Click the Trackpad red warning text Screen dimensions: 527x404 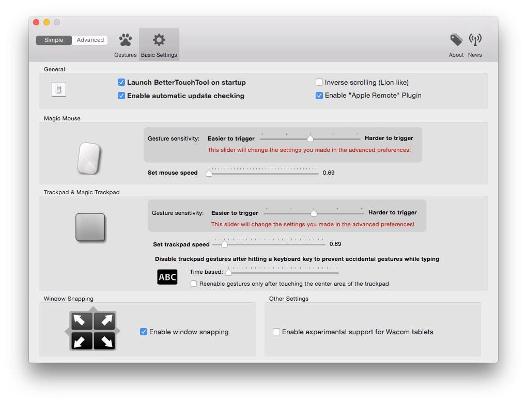coord(313,224)
